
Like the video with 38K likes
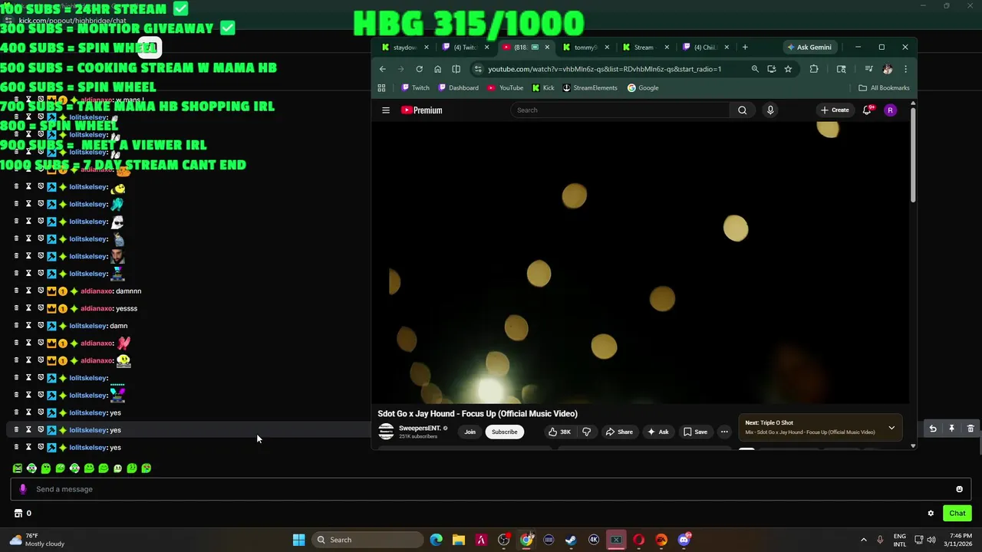tap(559, 432)
